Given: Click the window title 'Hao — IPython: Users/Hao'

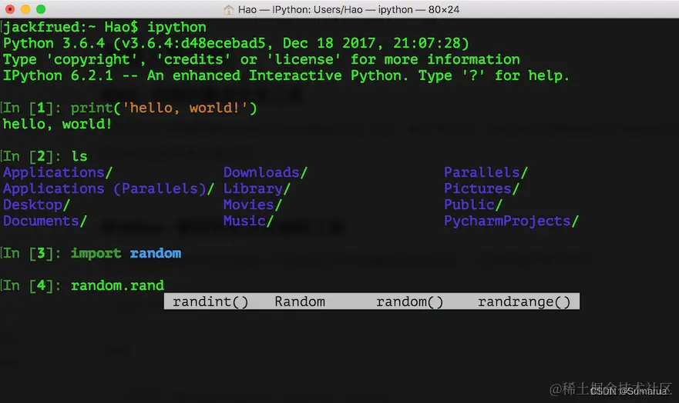Looking at the screenshot, I should click(x=300, y=9).
